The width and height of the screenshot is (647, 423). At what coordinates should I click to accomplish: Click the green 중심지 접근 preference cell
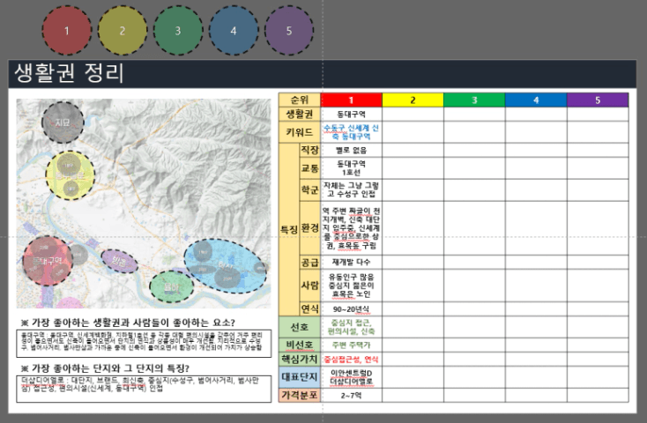351,327
